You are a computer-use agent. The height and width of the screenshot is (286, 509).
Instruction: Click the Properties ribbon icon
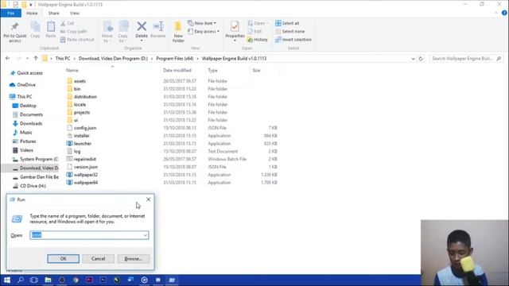pyautogui.click(x=235, y=26)
